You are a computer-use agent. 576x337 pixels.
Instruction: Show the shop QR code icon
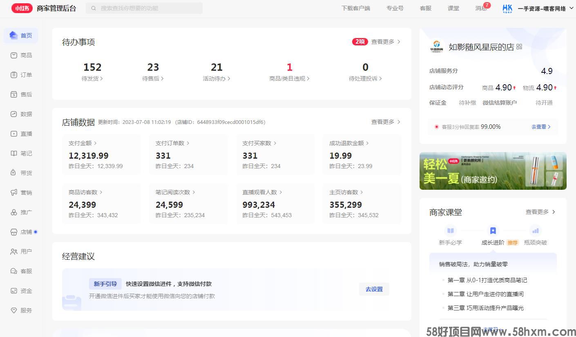click(519, 47)
